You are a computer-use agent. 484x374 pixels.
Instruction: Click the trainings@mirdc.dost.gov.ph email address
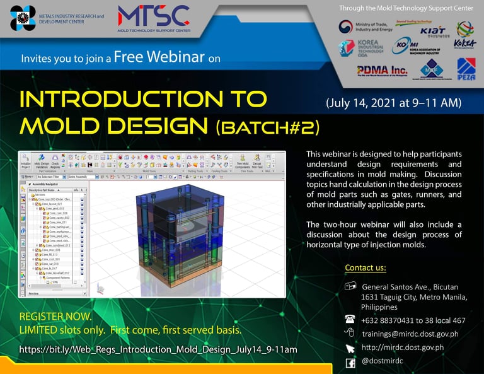(410, 334)
